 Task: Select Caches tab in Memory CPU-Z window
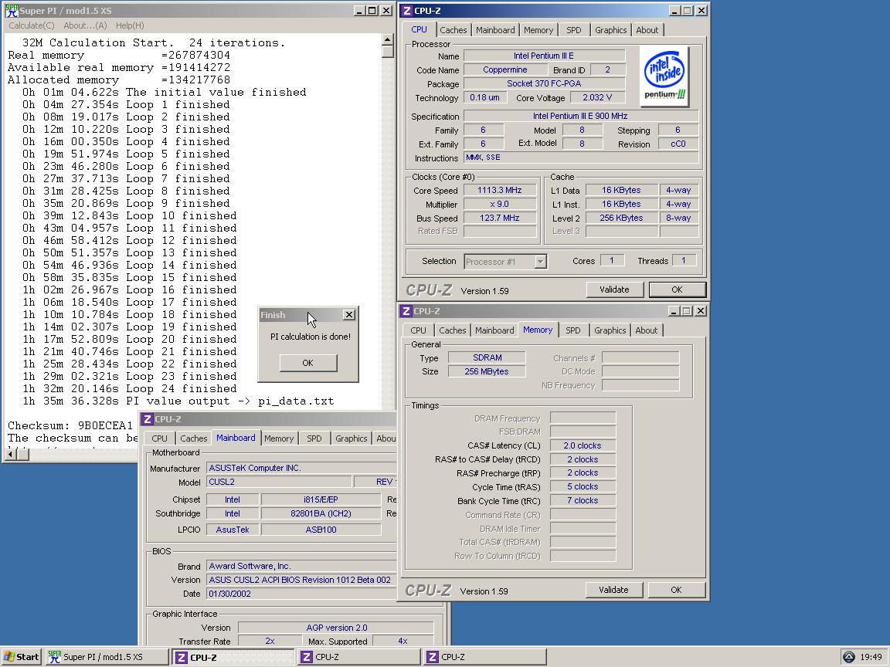453,330
